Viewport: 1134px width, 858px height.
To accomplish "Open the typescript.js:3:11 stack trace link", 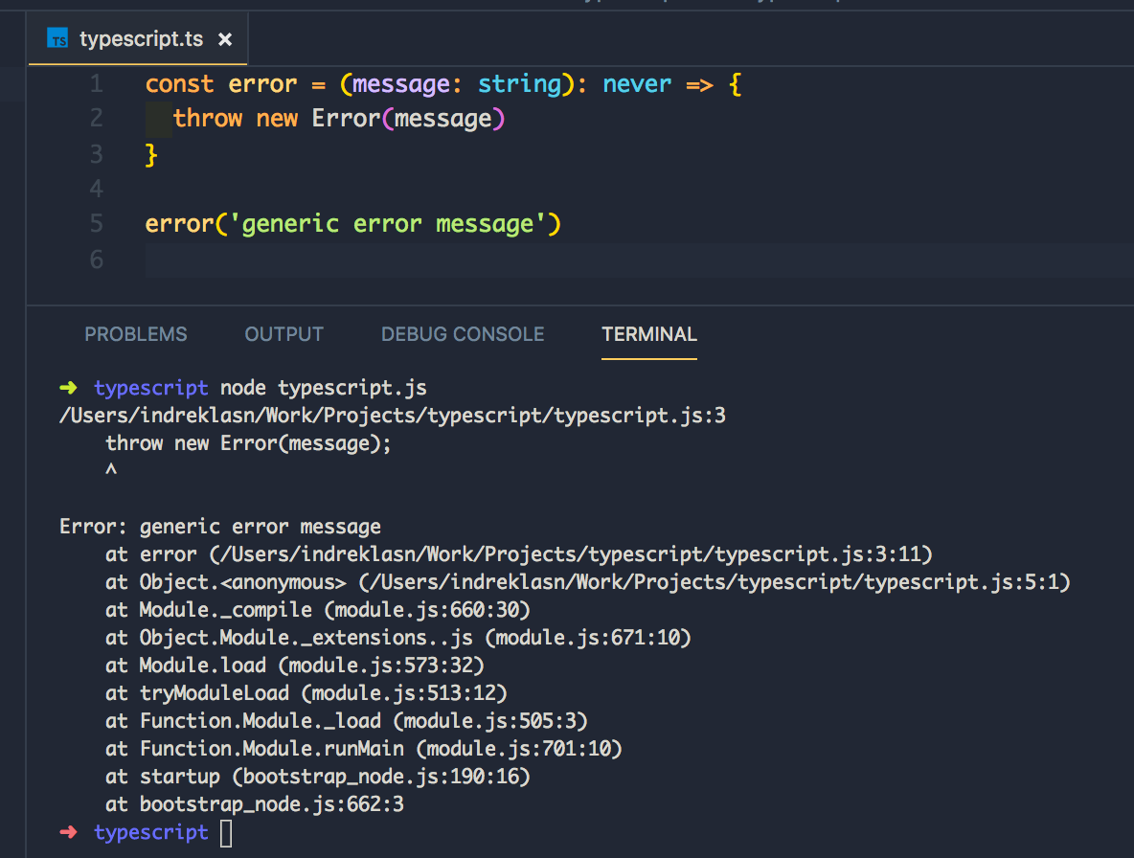I will click(572, 554).
